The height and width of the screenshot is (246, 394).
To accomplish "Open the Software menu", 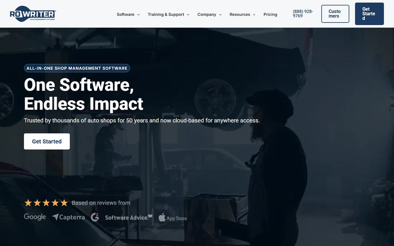I will [x=125, y=15].
